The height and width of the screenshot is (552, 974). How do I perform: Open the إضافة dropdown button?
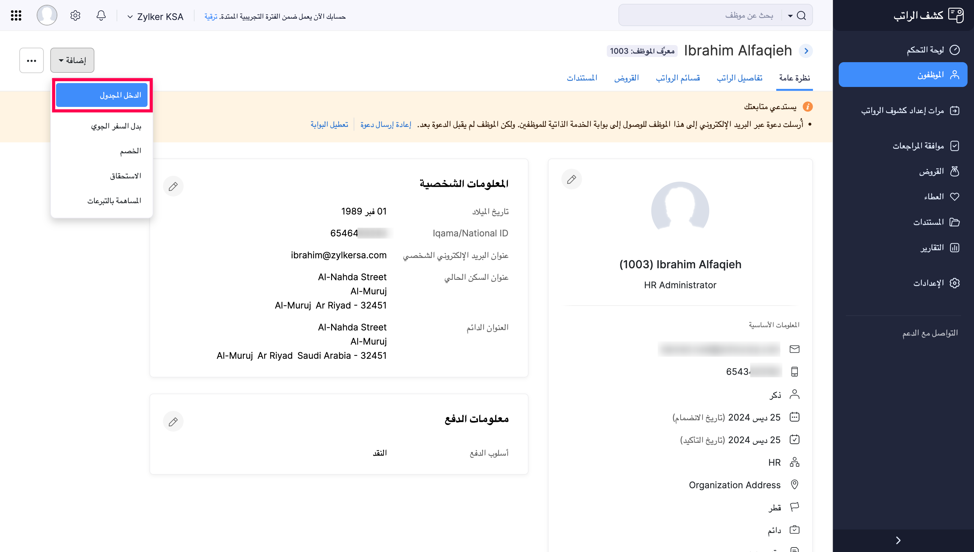[72, 60]
